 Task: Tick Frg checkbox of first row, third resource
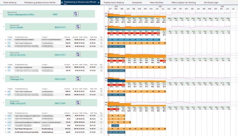click(101, 67)
